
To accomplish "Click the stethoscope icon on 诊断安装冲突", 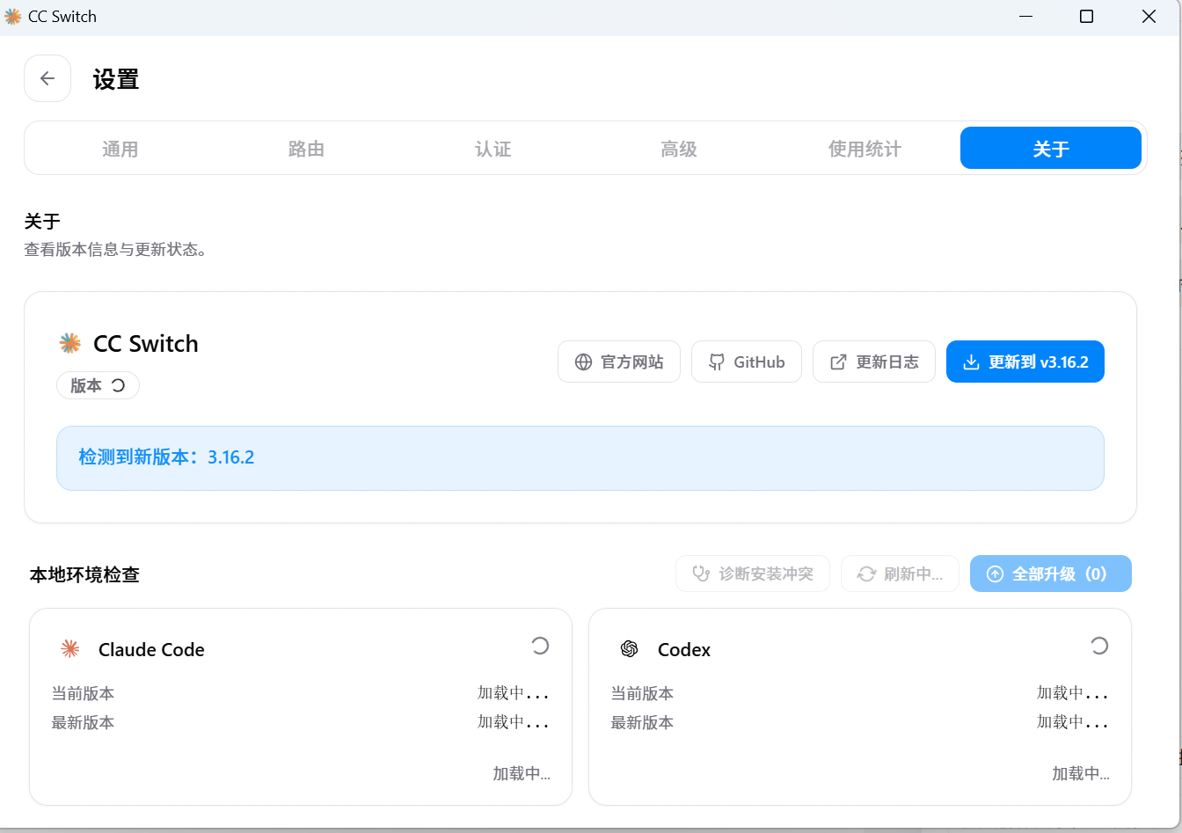I will 701,574.
